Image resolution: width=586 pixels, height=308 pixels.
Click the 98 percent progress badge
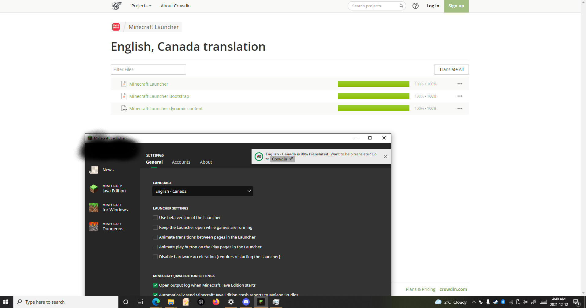tap(259, 157)
